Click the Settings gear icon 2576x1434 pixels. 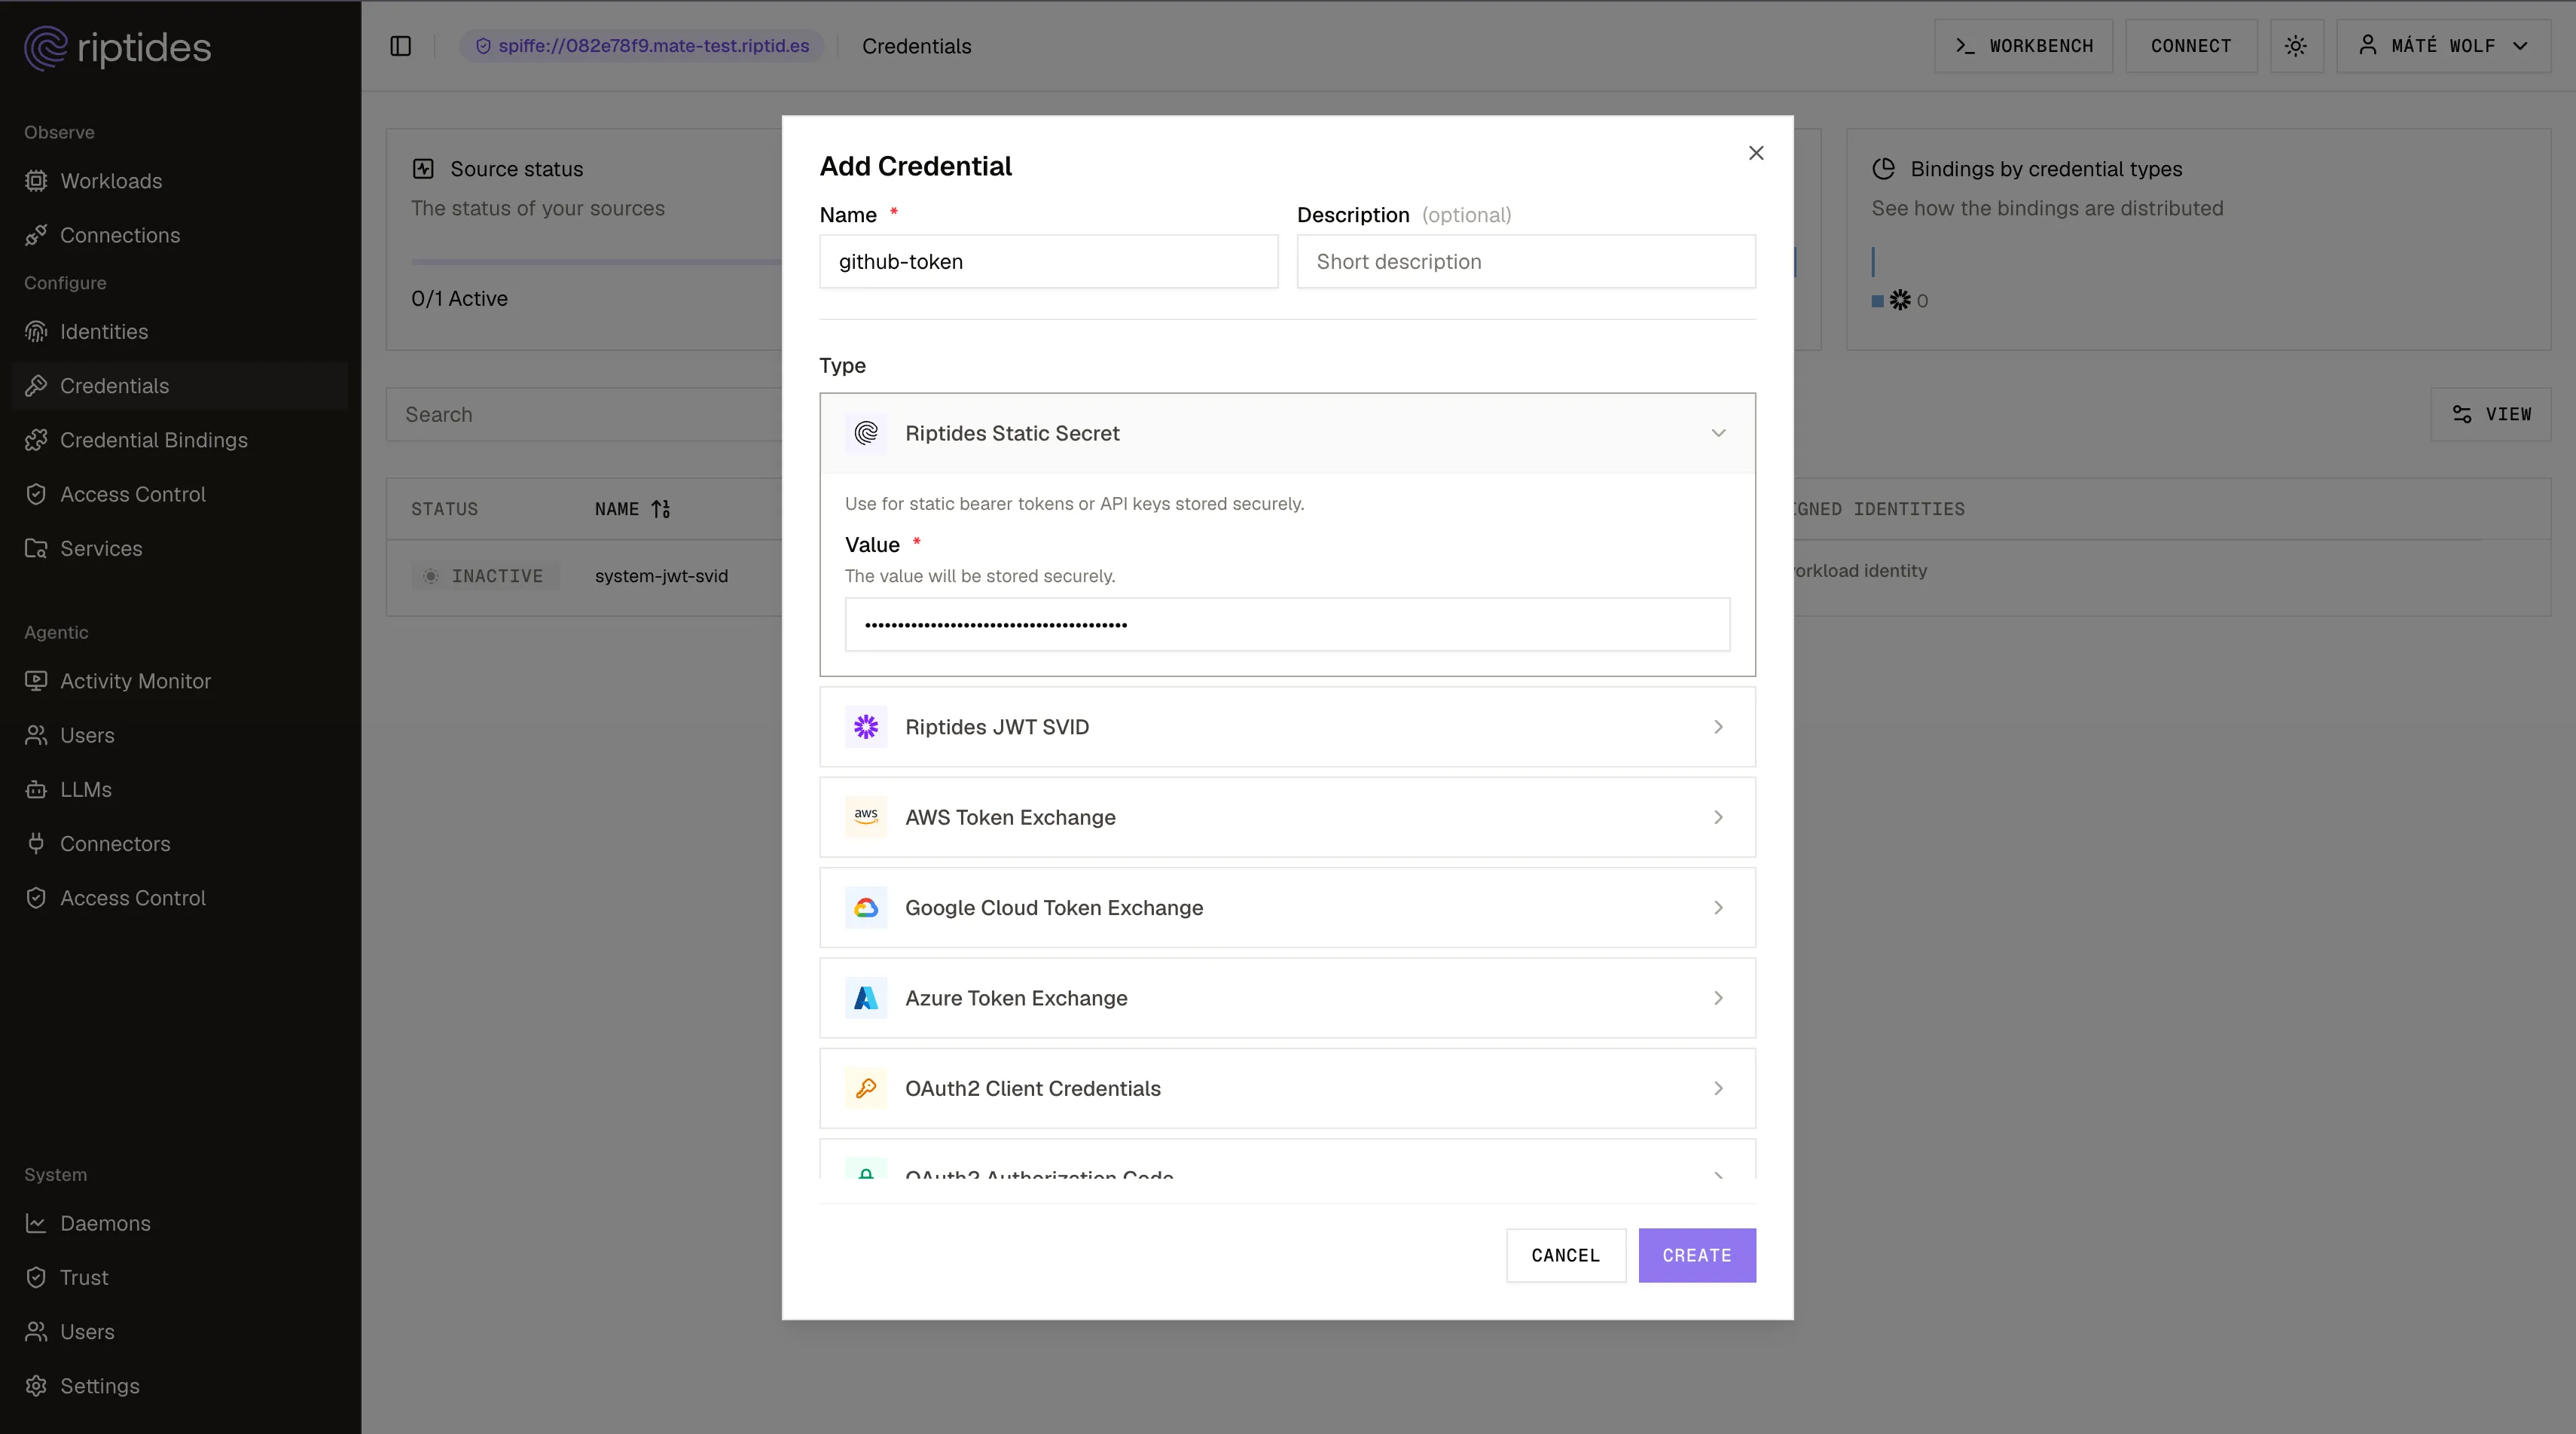(x=36, y=1386)
